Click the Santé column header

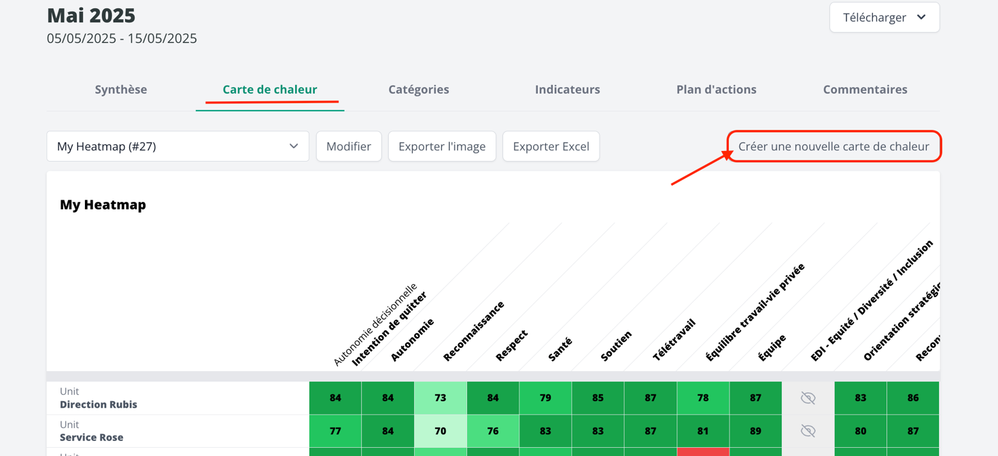click(x=560, y=349)
